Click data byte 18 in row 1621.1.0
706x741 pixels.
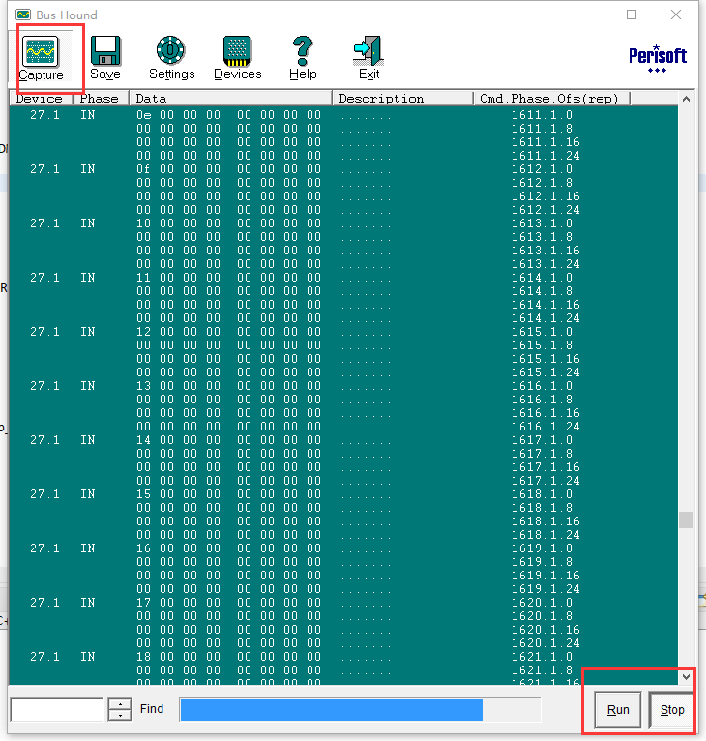[x=144, y=657]
